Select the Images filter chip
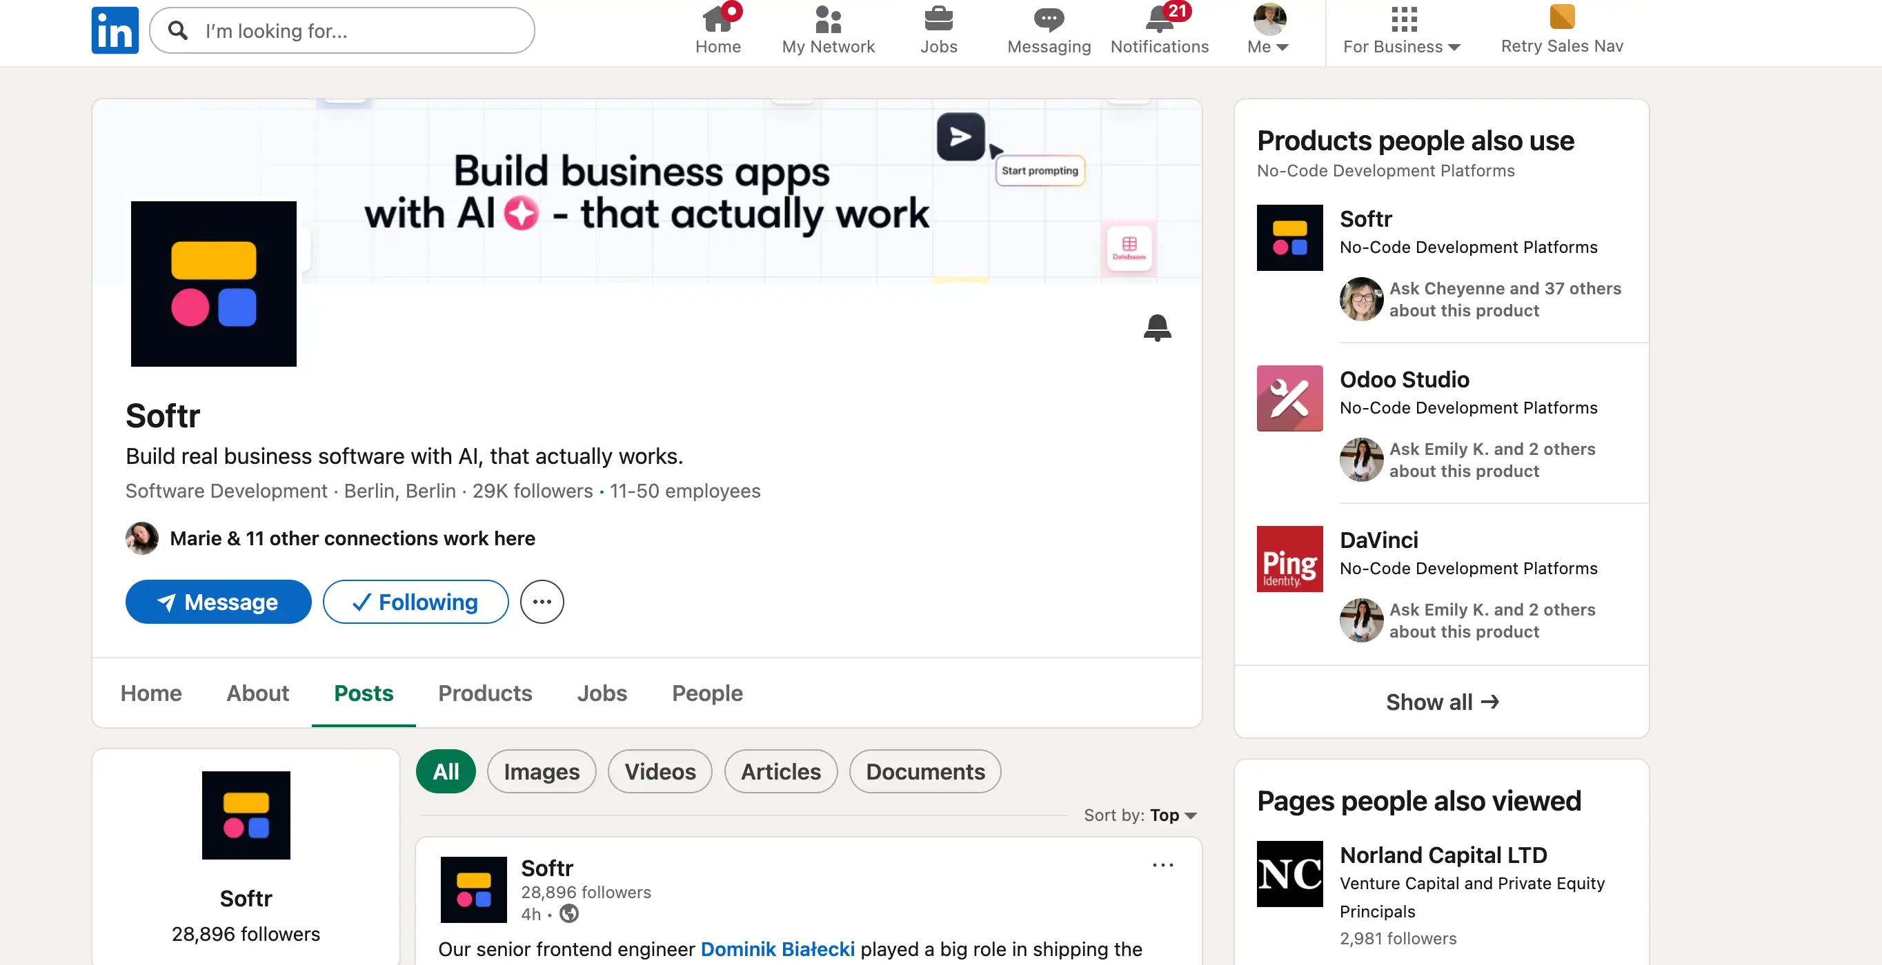This screenshot has height=965, width=1882. coord(541,771)
